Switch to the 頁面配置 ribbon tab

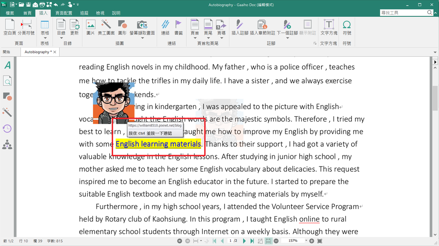pyautogui.click(x=64, y=13)
